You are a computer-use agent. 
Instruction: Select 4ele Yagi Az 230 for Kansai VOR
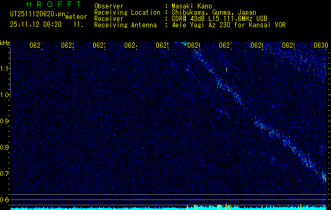coord(228,25)
